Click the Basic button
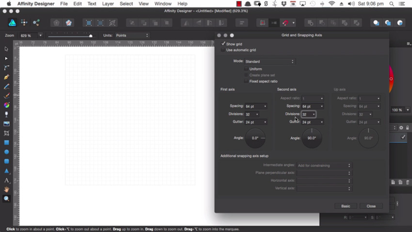The image size is (412, 232). point(346,206)
